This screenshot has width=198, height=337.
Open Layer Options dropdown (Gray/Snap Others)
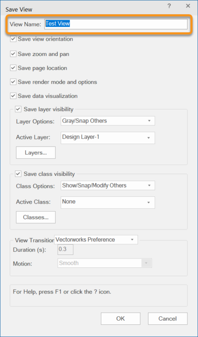point(108,121)
